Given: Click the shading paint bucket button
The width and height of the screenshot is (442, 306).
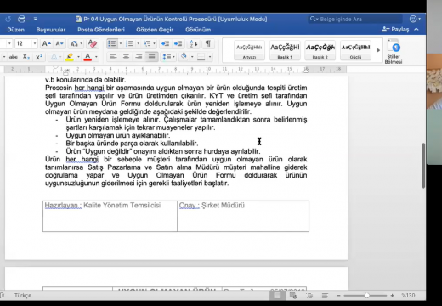Looking at the screenshot, I should click(x=184, y=57).
